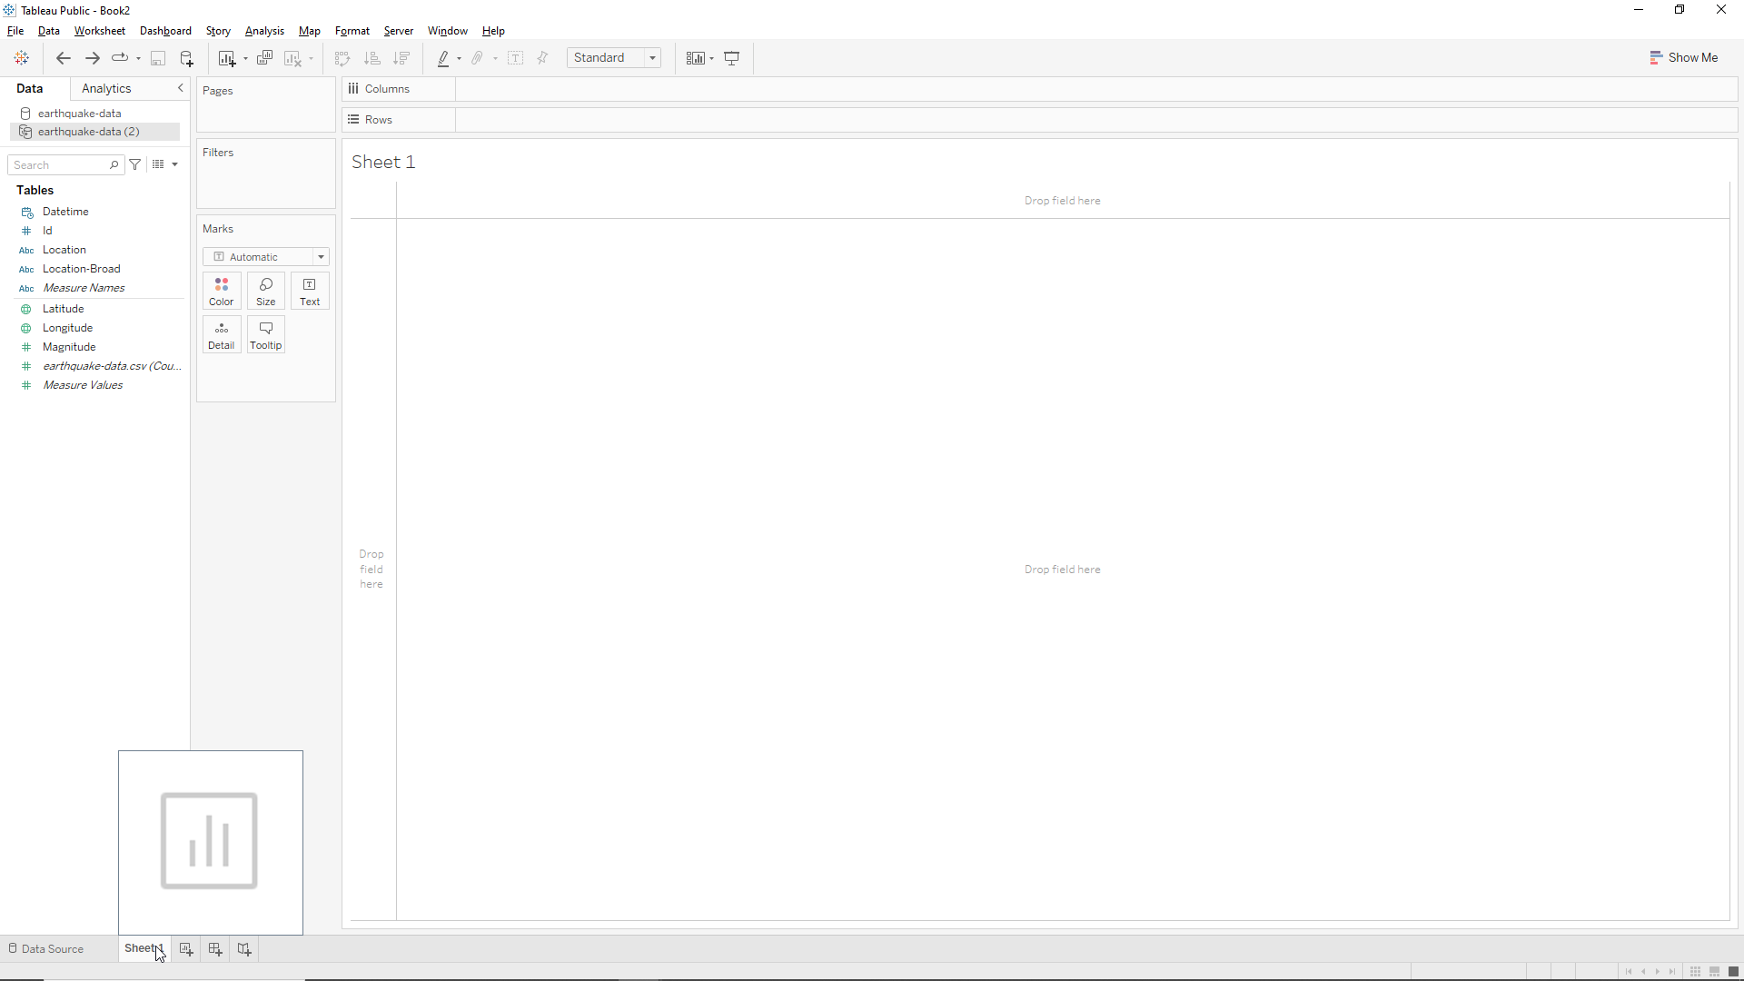Click the Fix Axes pin icon
This screenshot has height=981, width=1744.
(543, 58)
